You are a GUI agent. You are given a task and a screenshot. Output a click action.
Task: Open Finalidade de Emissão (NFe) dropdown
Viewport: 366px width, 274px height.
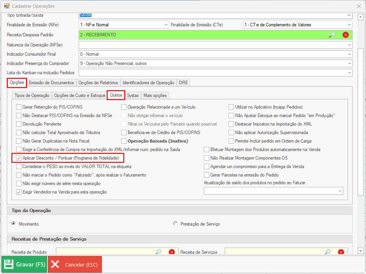pyautogui.click(x=166, y=25)
